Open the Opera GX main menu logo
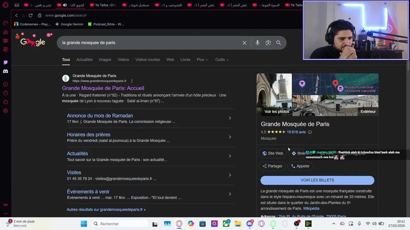Viewport: 410px width, 230px height. click(5, 5)
